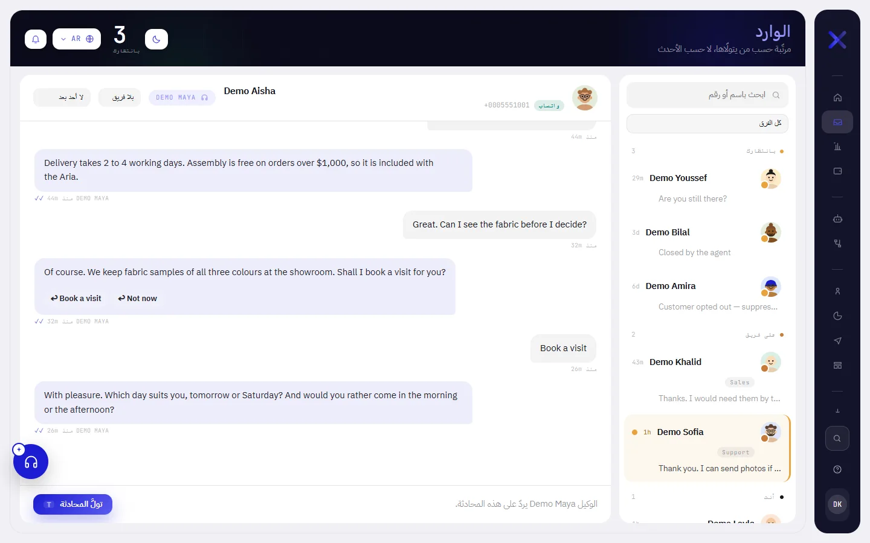The image size is (870, 543).
Task: Click the search by name or number field
Action: [707, 95]
